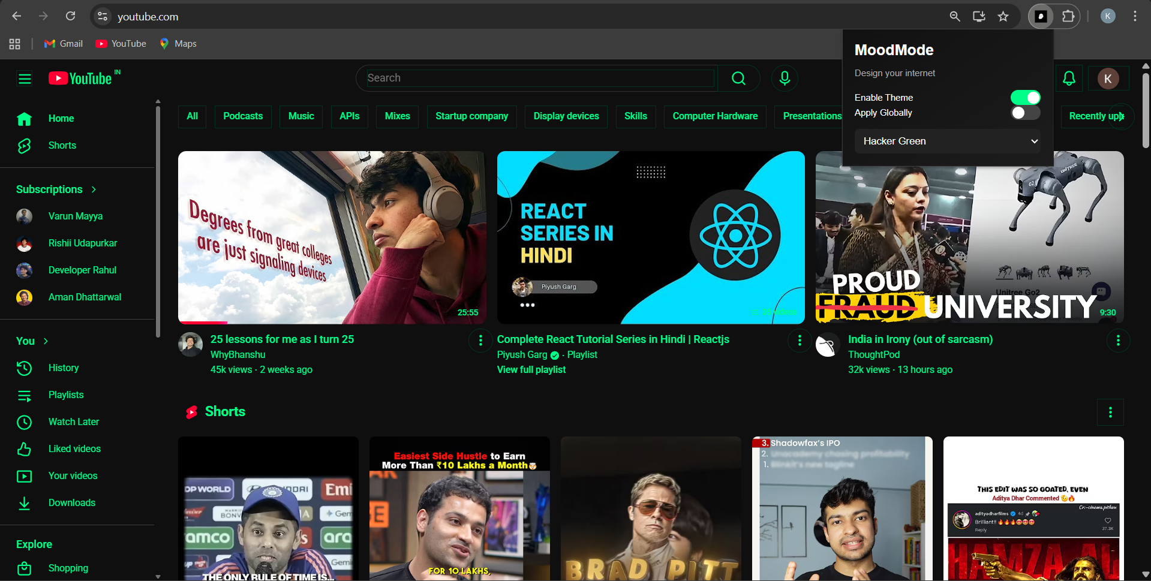Viewport: 1151px width, 581px height.
Task: Select the Podcasts filter chip
Action: click(243, 116)
